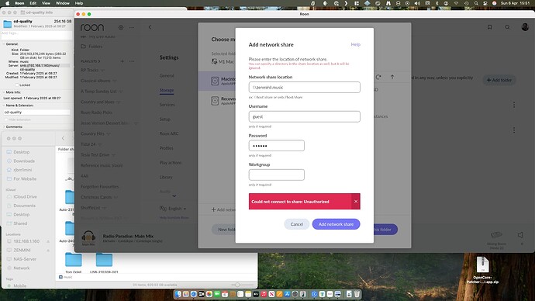Open the Roon profile avatar
This screenshot has width=535, height=301.
(525, 27)
